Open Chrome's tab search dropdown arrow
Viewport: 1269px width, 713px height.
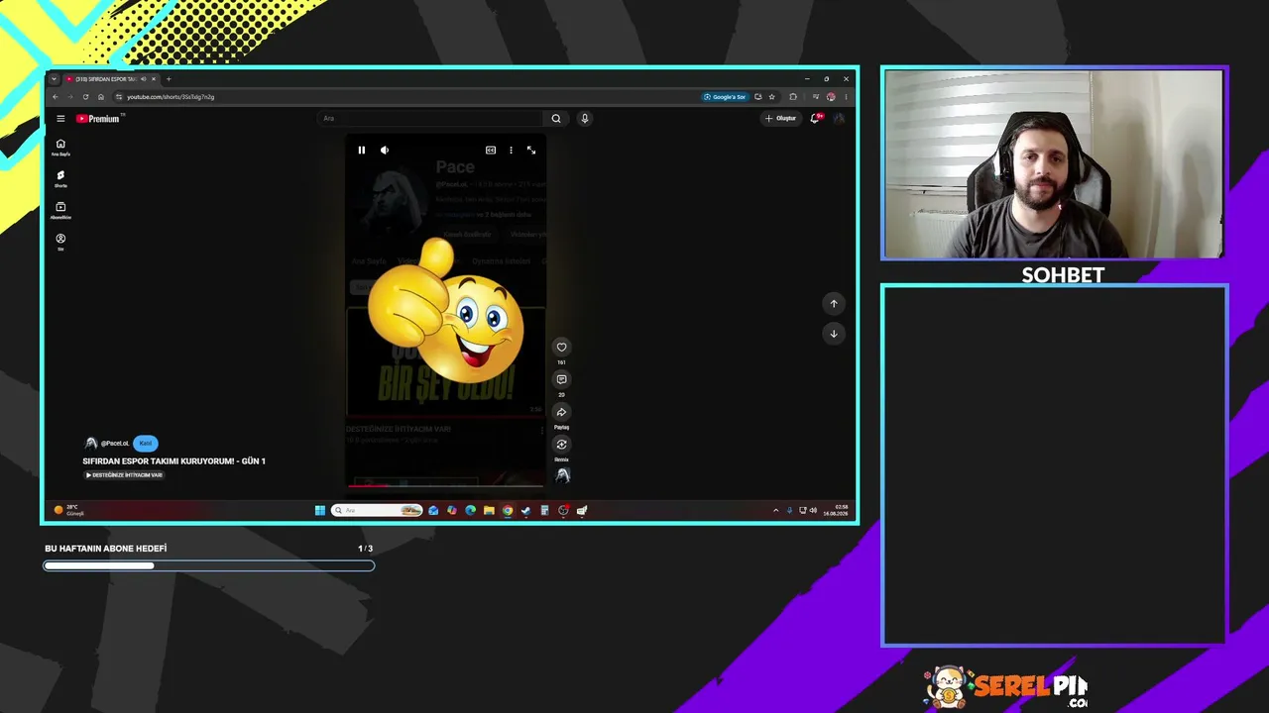pyautogui.click(x=55, y=79)
